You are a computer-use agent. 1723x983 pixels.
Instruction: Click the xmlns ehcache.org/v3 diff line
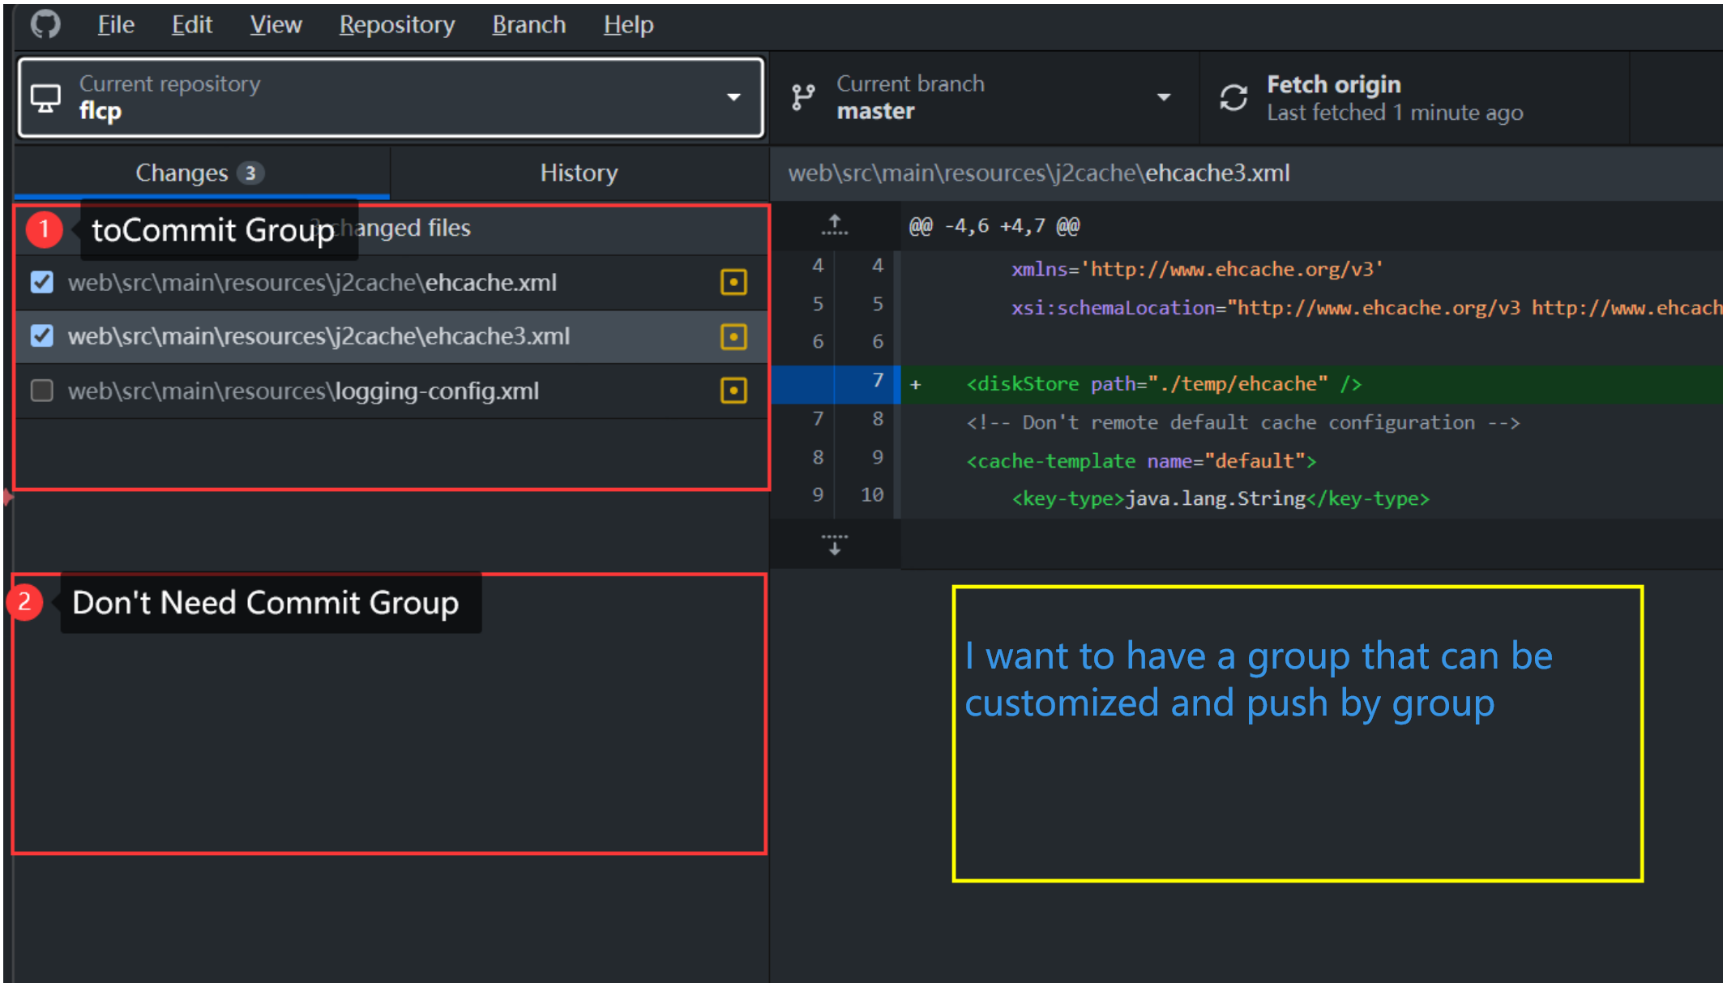pyautogui.click(x=1197, y=269)
